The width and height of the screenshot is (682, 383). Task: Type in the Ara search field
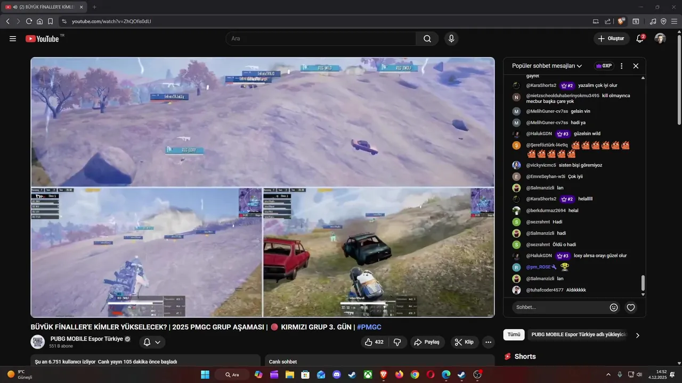click(321, 38)
